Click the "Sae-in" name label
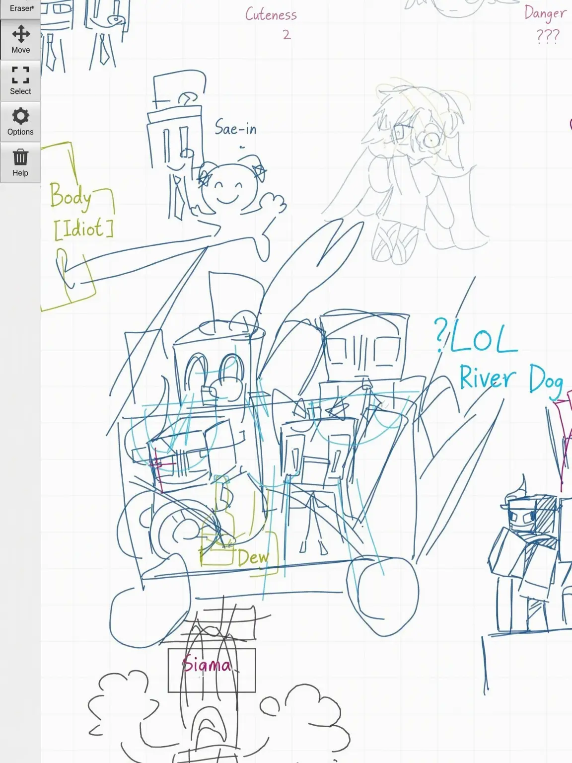The image size is (572, 763). [236, 128]
